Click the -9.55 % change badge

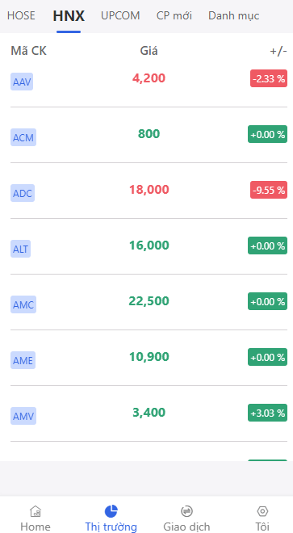tap(269, 190)
